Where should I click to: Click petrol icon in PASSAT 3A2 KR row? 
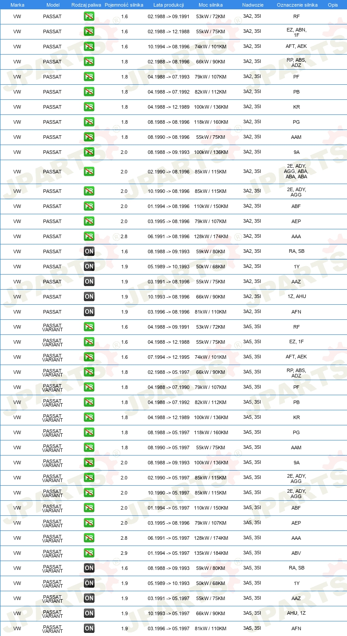[x=89, y=107]
